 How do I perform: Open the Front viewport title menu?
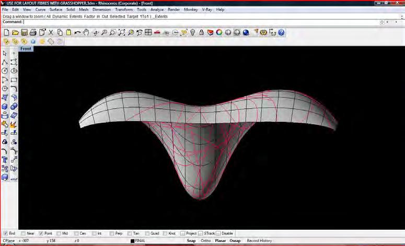tap(26, 49)
